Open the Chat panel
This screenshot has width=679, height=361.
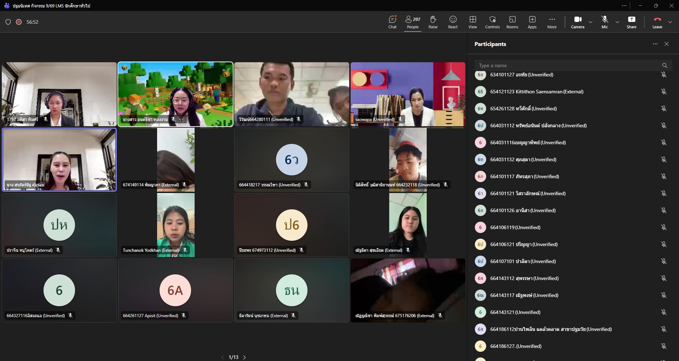[392, 22]
